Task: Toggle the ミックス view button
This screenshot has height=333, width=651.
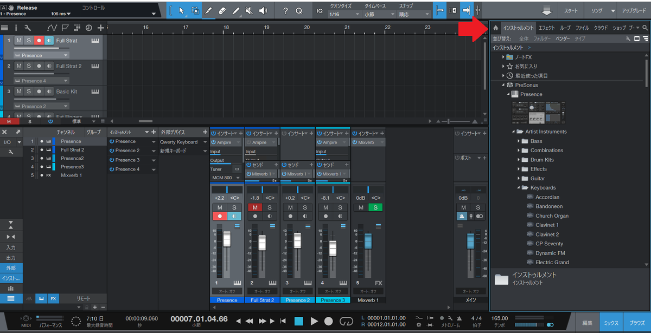Action: [x=611, y=323]
